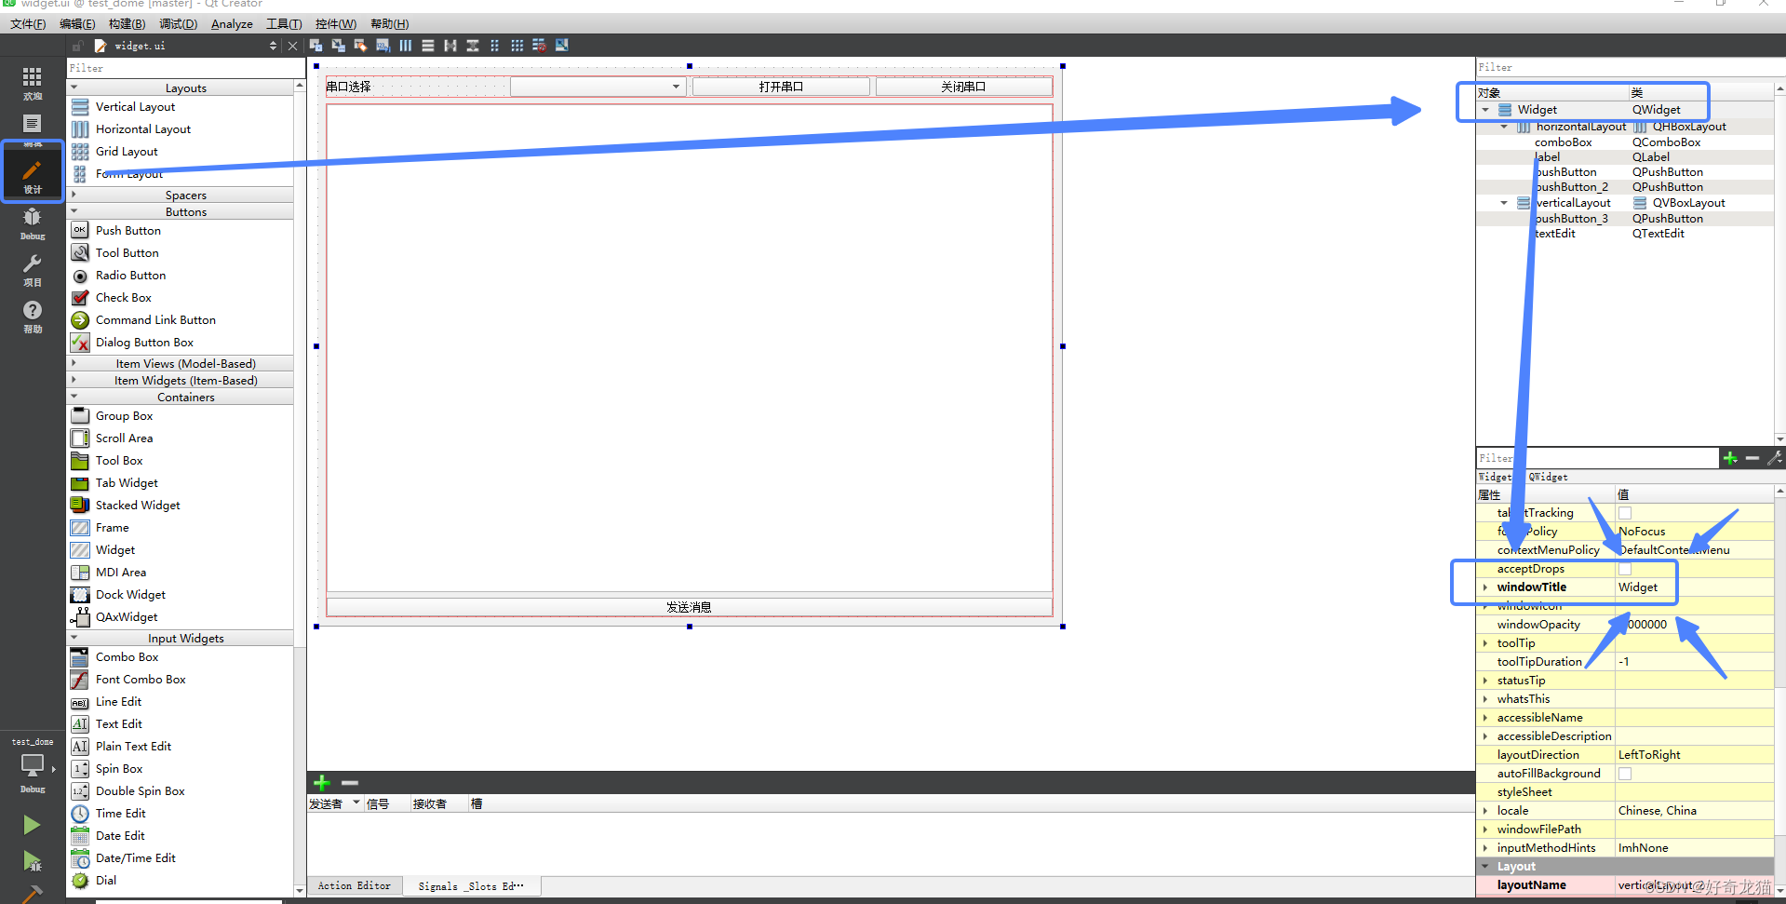The height and width of the screenshot is (904, 1786).
Task: Click the Adjust Size toolbar icon
Action: click(562, 46)
